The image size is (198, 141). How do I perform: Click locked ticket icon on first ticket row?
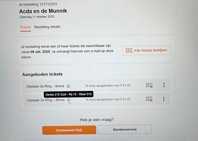[149, 85]
